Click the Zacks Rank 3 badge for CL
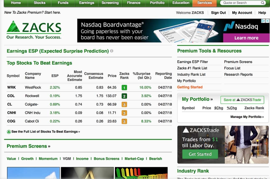 (x=124, y=104)
